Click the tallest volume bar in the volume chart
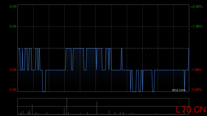Screen dimensions: 207x116 click(x=67, y=106)
